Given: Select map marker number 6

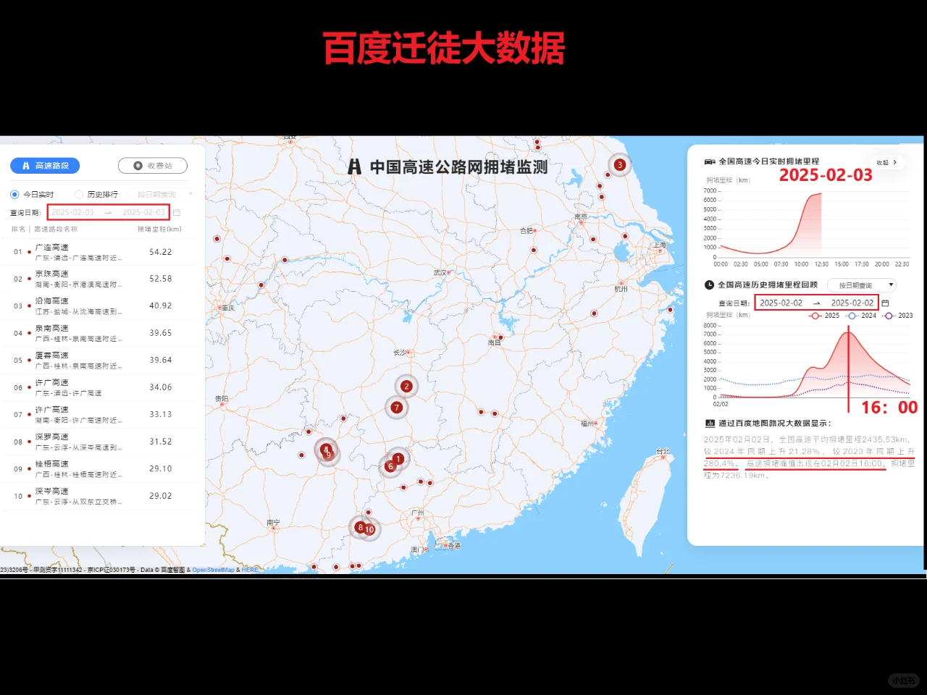Looking at the screenshot, I should (390, 466).
